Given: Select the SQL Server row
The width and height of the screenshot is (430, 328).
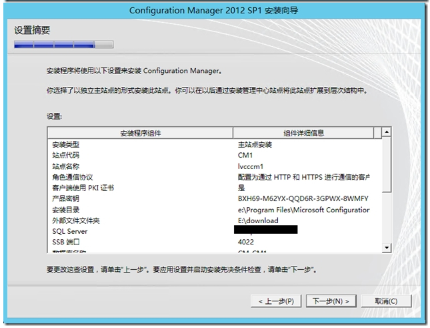Looking at the screenshot, I should coord(215,231).
